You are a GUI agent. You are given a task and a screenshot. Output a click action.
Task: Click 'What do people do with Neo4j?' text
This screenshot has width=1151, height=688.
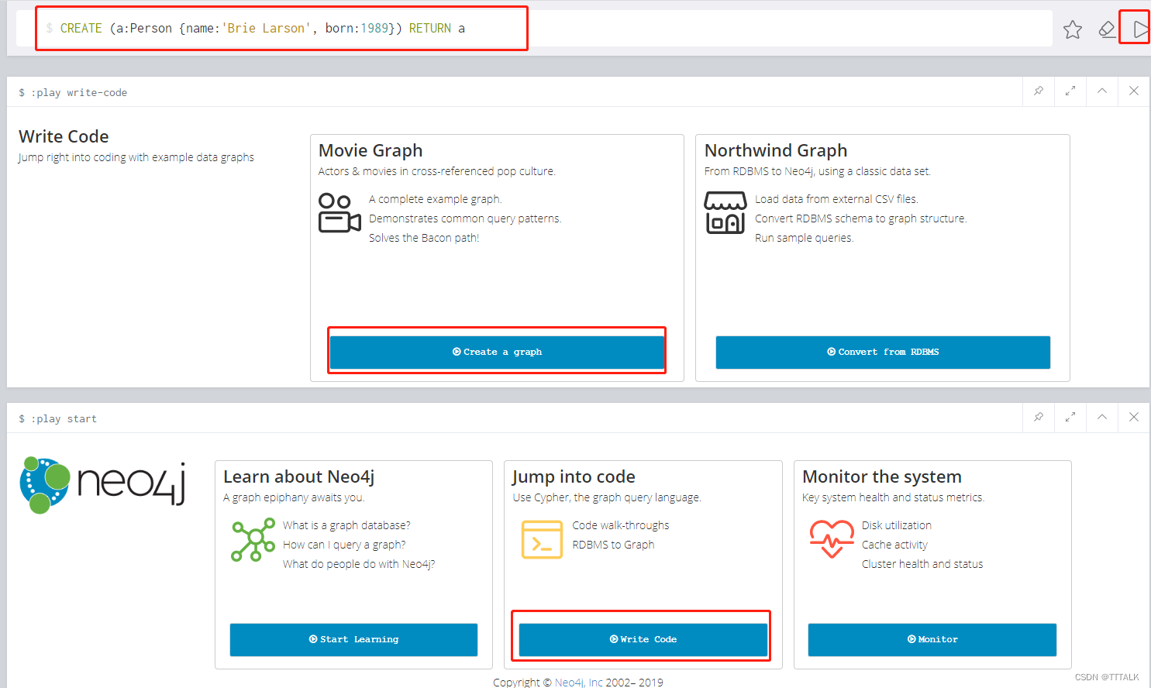pyautogui.click(x=359, y=564)
